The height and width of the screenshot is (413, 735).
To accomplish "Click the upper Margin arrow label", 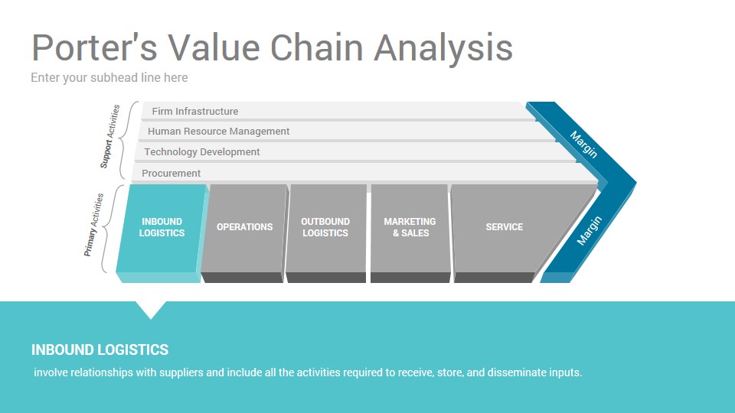I will pos(583,145).
